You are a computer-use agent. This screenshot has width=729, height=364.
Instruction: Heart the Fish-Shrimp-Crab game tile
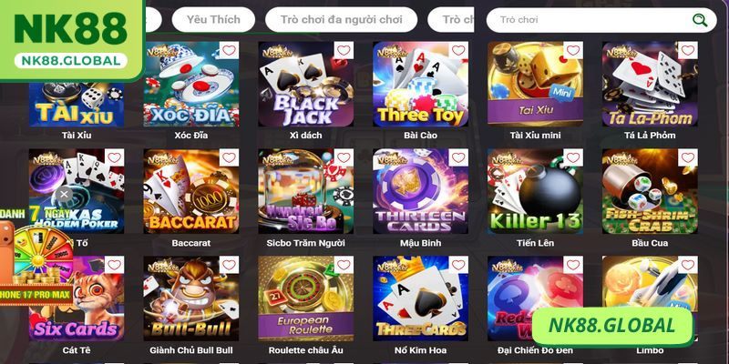pos(688,157)
